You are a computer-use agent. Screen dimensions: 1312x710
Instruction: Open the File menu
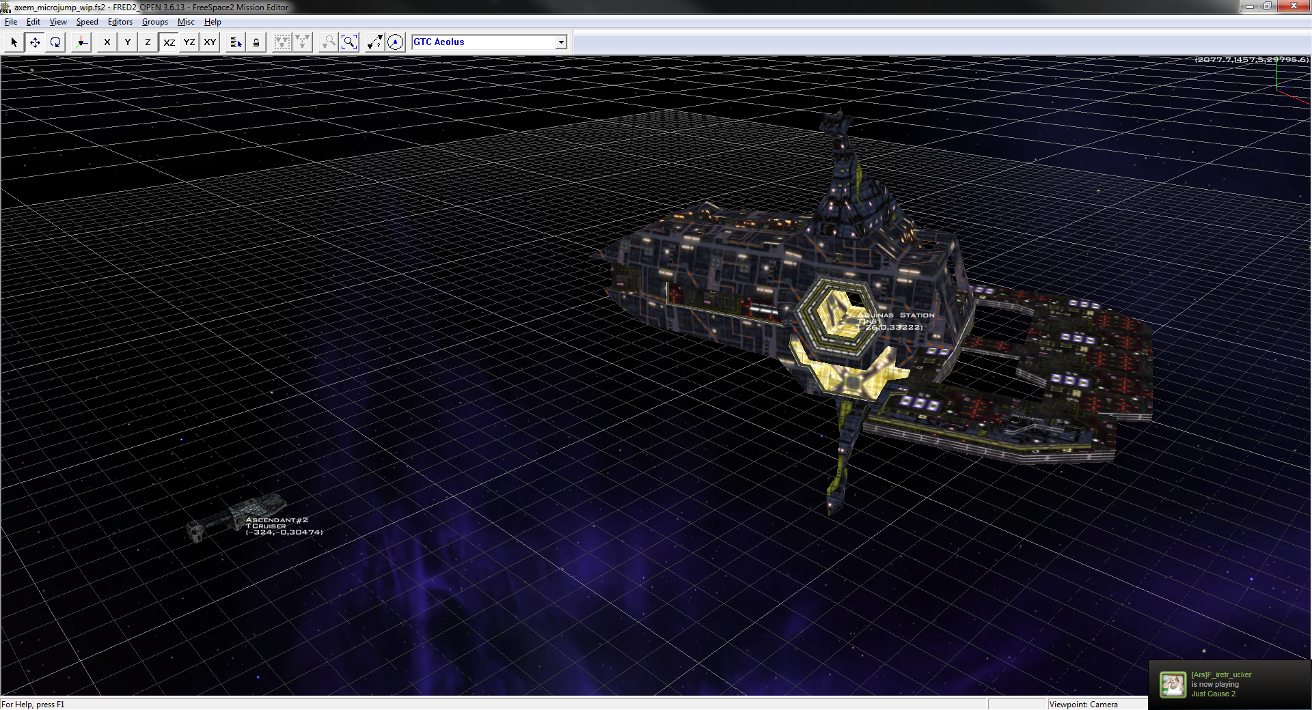click(11, 22)
